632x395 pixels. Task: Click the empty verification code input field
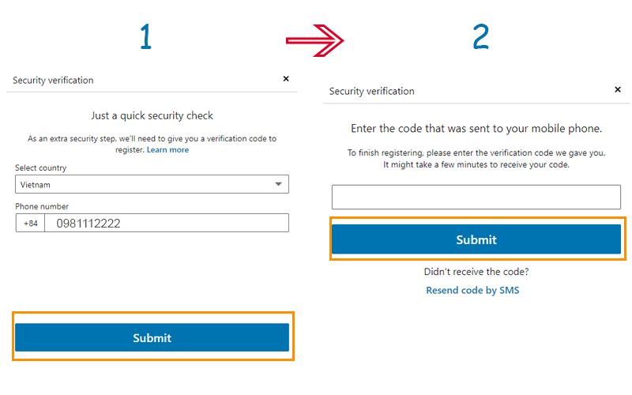tap(476, 197)
